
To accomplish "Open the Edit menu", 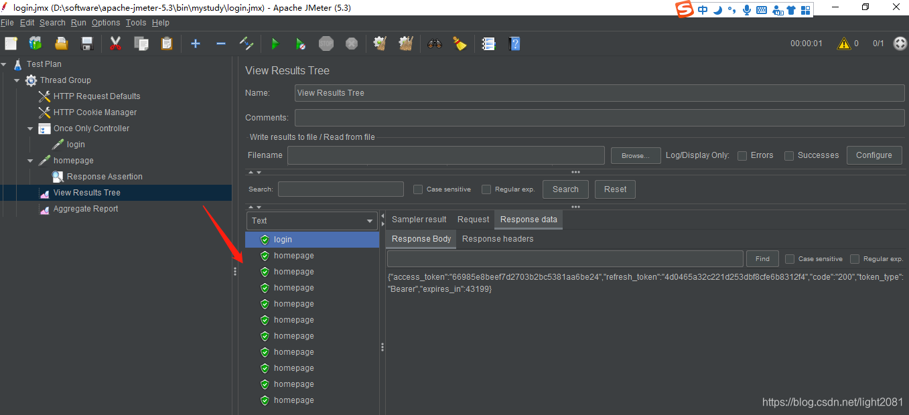I will pyautogui.click(x=27, y=23).
